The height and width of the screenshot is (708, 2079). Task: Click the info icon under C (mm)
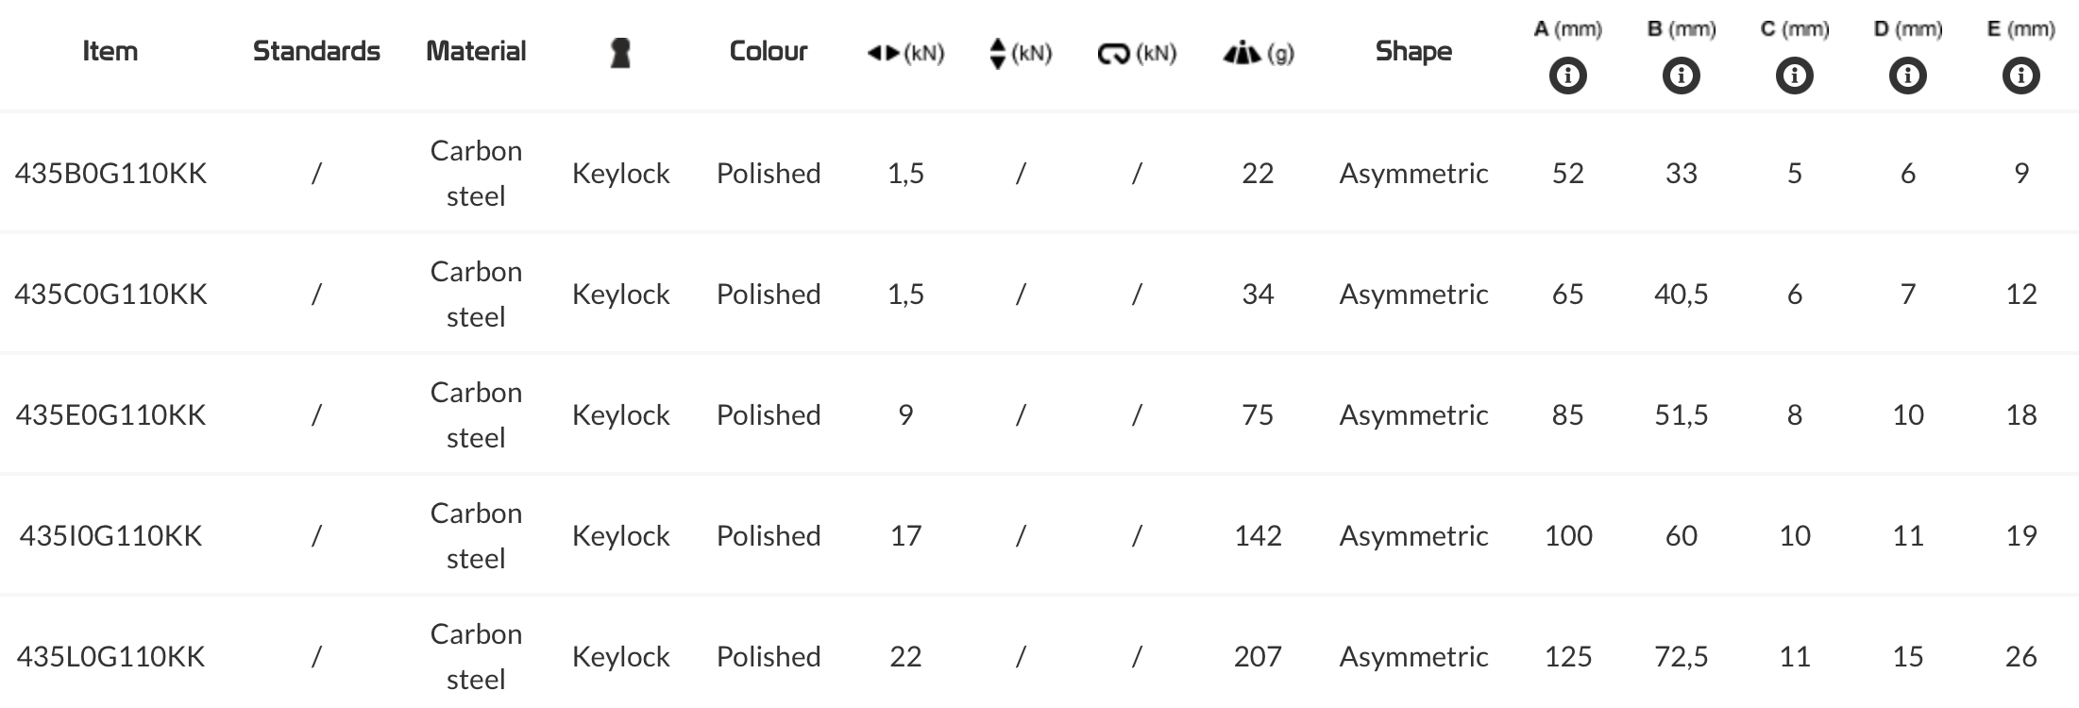(x=1794, y=76)
